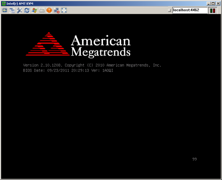Maximize the Intel AMT KVM window
This screenshot has height=180, width=222.
point(213,4)
